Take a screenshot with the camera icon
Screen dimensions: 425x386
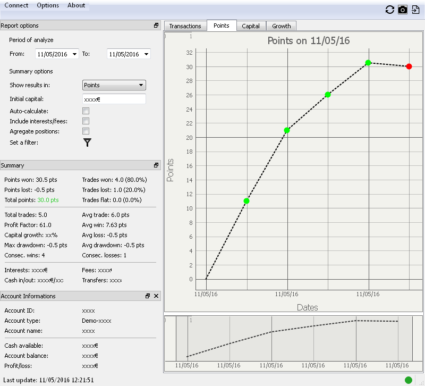pyautogui.click(x=403, y=10)
